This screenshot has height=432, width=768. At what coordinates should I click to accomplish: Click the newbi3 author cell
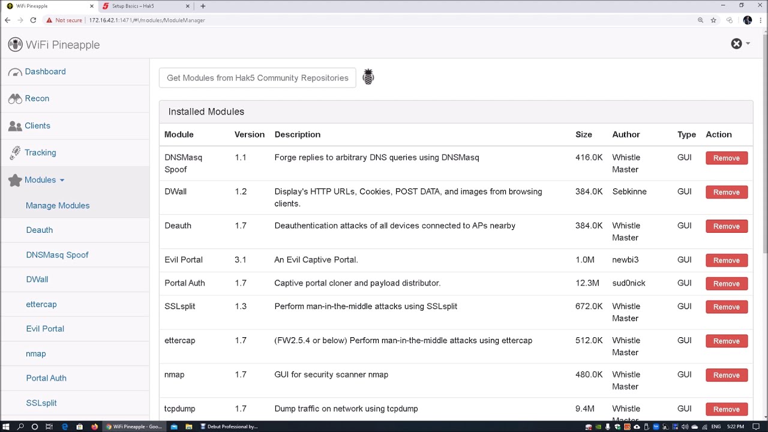point(625,260)
